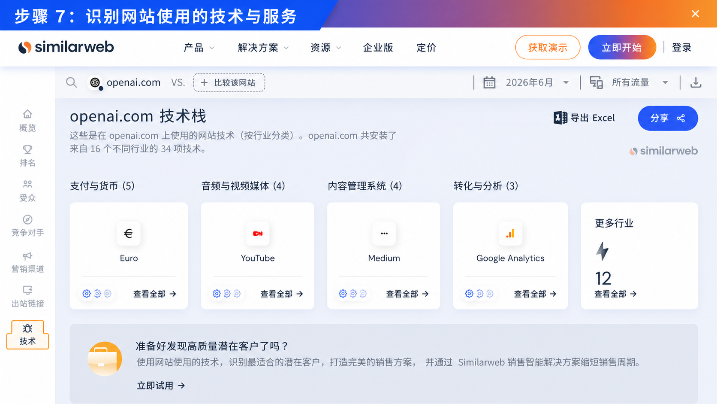Click the openai.com search field text
717x404 pixels.
pyautogui.click(x=133, y=82)
